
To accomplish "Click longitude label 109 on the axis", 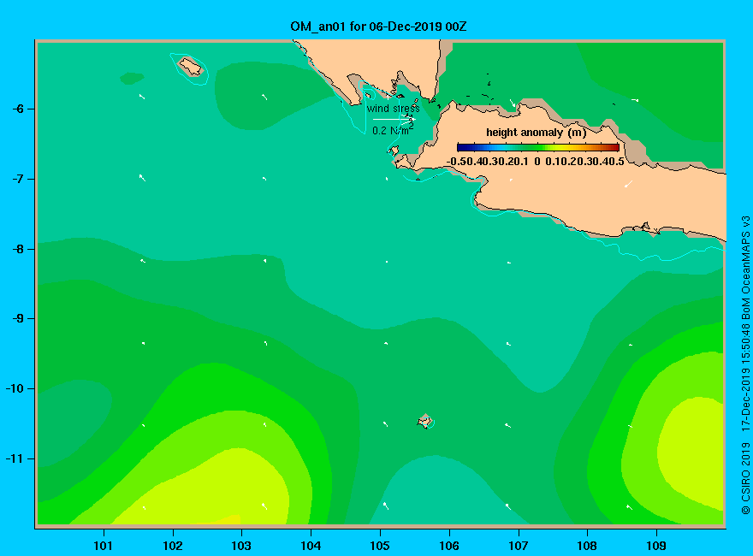I will (656, 546).
